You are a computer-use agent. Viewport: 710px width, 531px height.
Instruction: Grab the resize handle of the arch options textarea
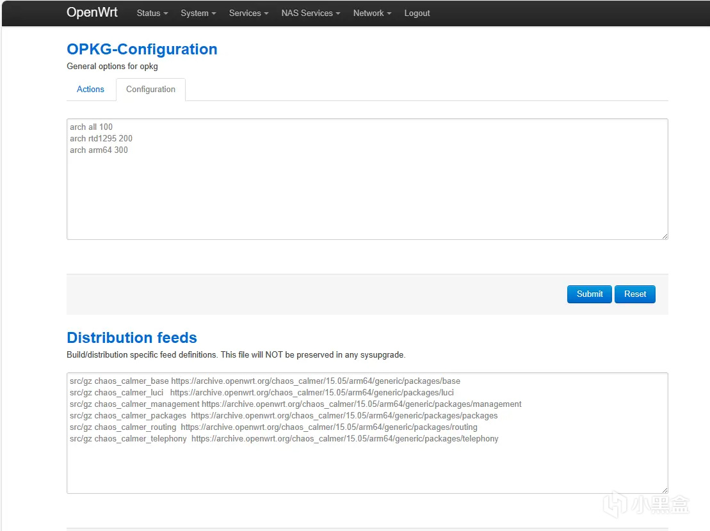click(x=665, y=236)
